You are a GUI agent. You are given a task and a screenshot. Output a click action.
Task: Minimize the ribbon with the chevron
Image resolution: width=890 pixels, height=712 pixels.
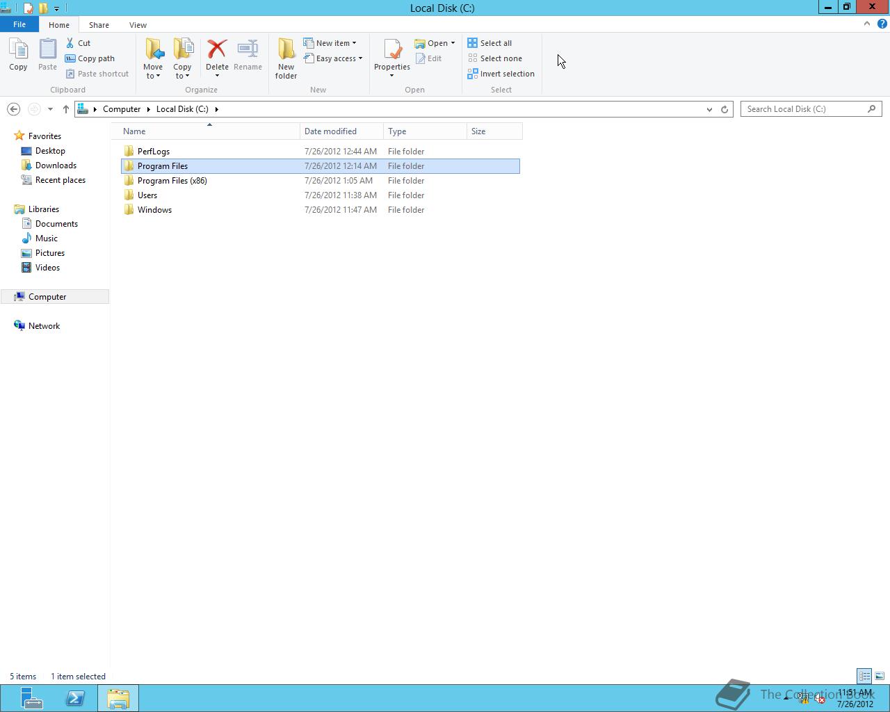(x=867, y=24)
